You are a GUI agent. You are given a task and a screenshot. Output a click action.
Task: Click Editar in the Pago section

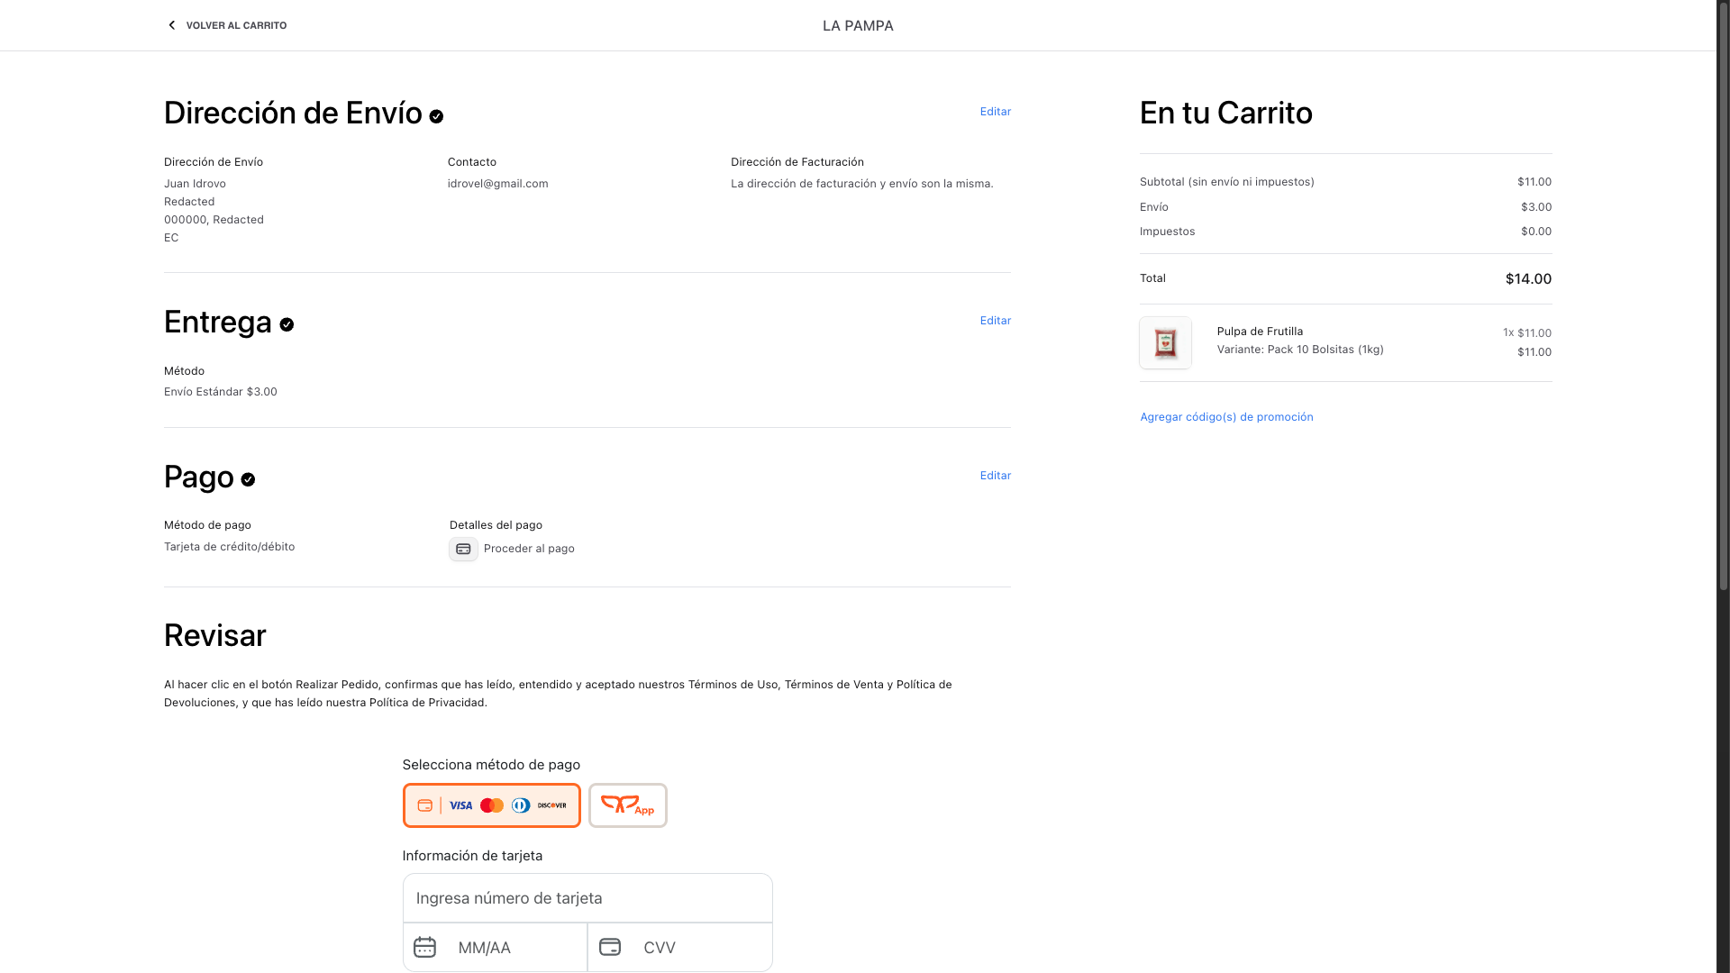point(995,475)
